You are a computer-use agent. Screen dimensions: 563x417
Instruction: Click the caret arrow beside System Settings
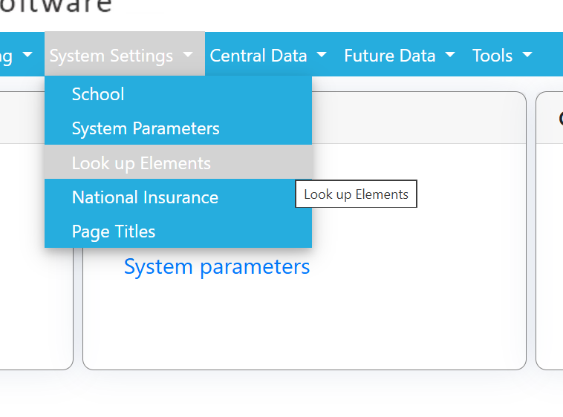coord(188,56)
